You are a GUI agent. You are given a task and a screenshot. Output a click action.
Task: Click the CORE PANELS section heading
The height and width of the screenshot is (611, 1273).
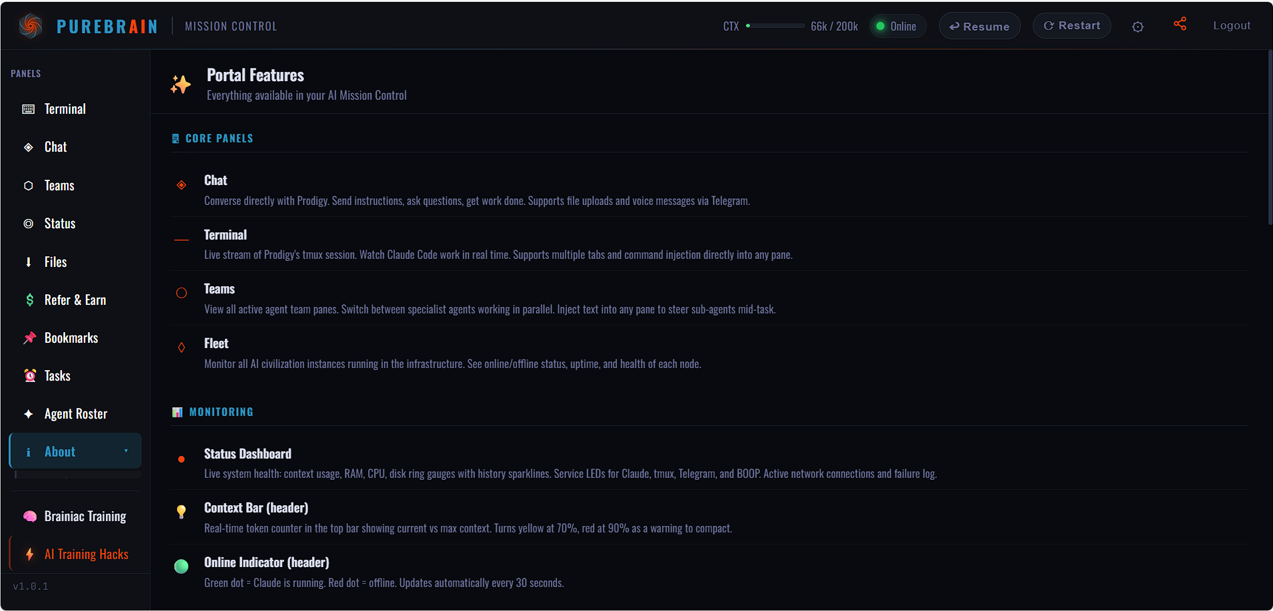219,138
